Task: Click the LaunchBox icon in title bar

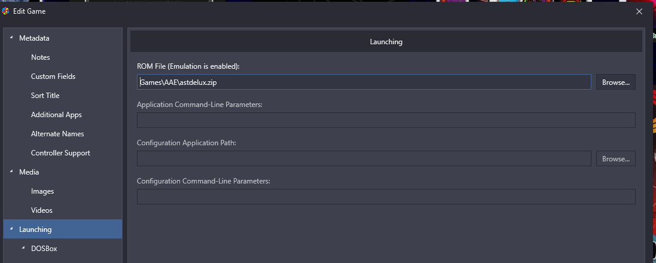Action: [5, 12]
